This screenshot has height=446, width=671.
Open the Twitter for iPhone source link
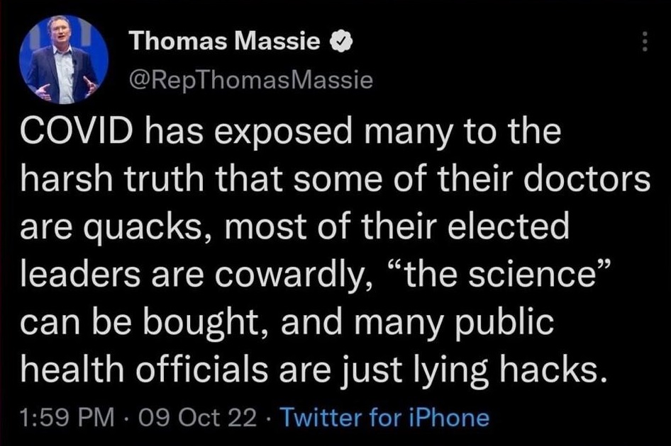384,417
